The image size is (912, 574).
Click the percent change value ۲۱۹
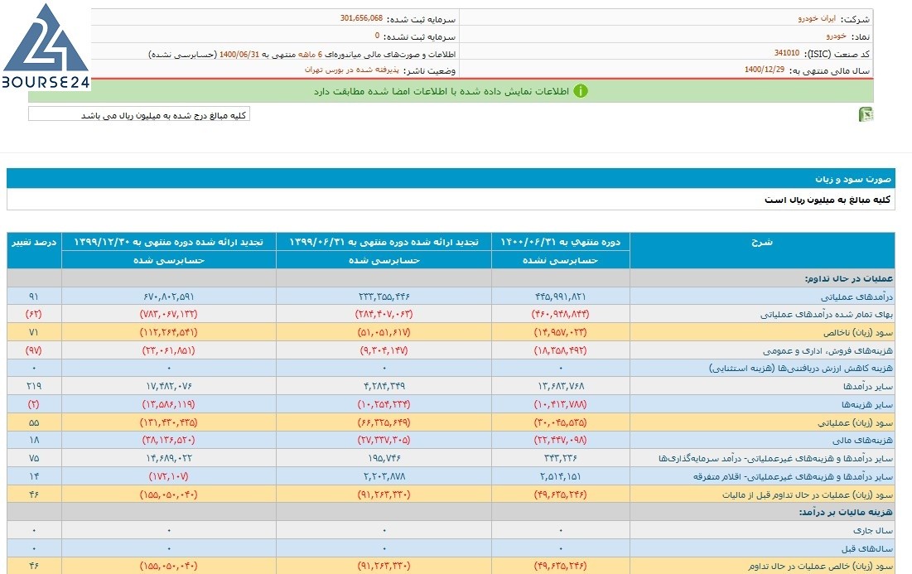pos(34,386)
